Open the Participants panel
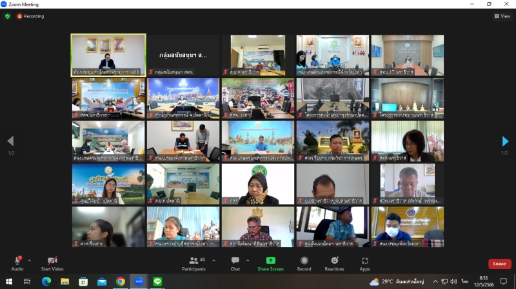 point(193,261)
